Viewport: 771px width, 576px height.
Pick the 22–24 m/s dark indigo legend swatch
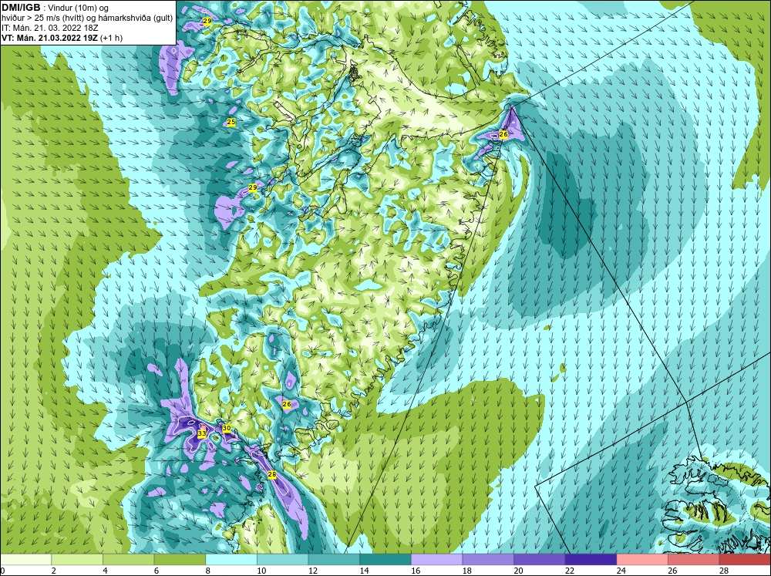coord(591,559)
